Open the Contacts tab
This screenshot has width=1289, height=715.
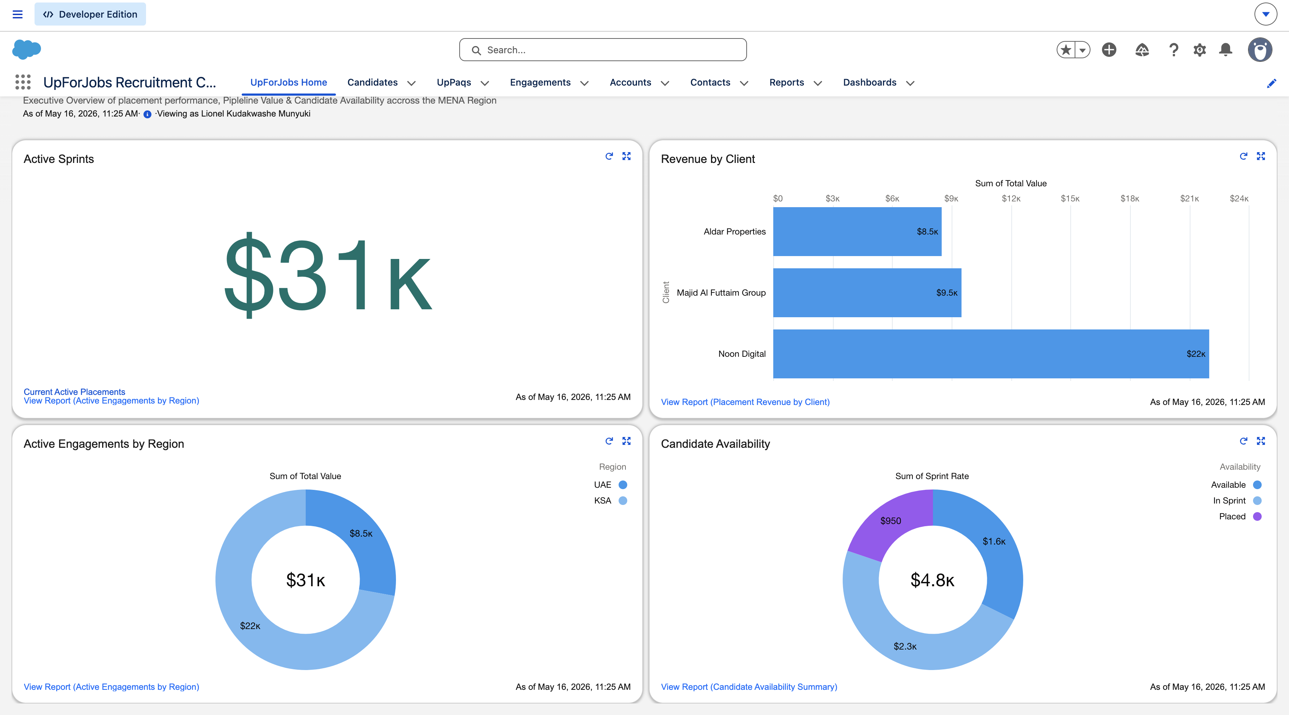[710, 83]
